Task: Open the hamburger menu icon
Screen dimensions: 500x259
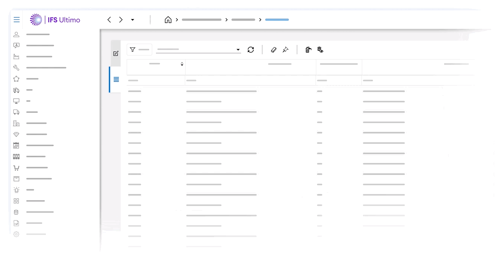Action: (x=17, y=20)
